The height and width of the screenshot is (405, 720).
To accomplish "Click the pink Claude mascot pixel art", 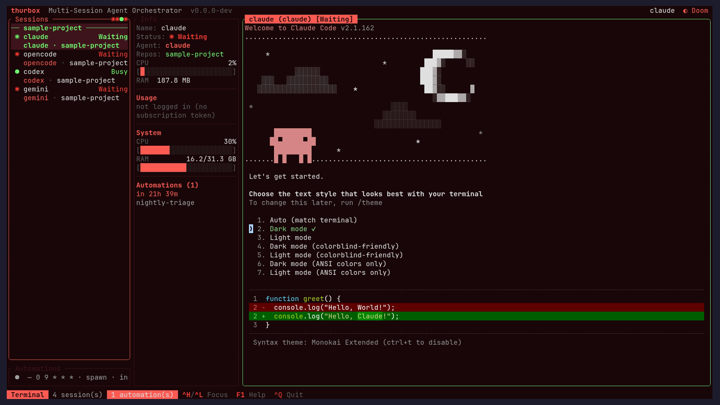I will click(292, 145).
